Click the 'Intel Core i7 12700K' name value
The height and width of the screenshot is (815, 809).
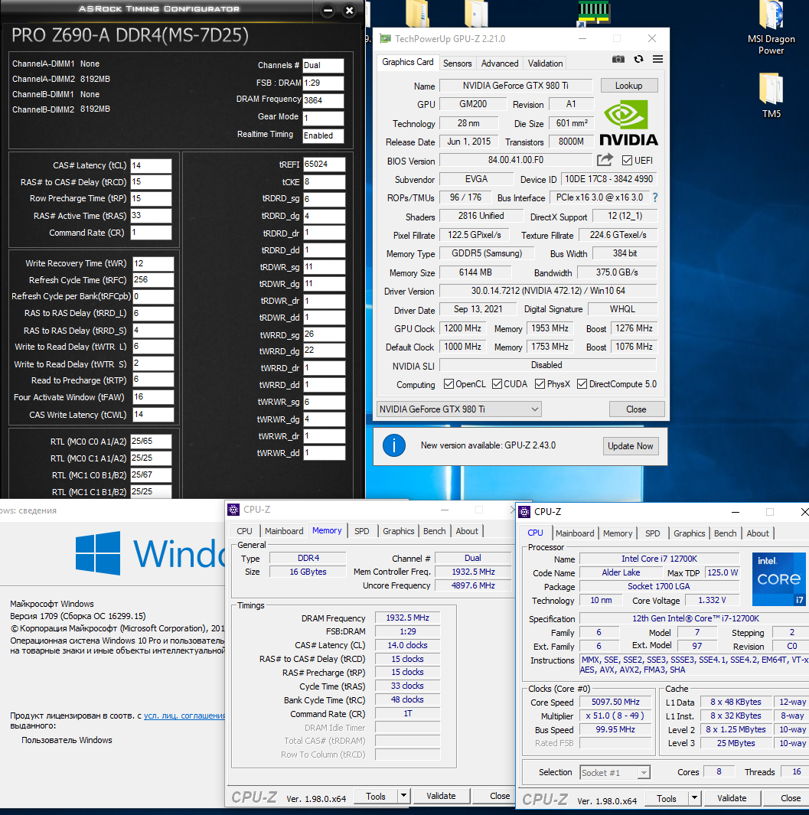pos(659,559)
